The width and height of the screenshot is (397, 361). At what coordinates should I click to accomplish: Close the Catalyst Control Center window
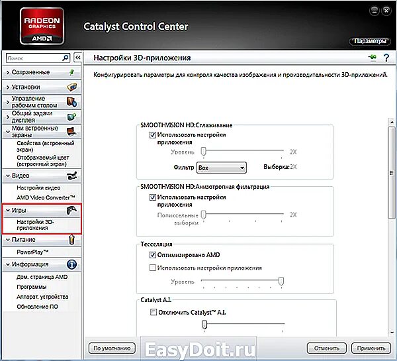(x=386, y=11)
